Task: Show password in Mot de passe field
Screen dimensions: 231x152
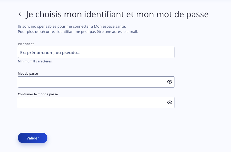Action: pos(169,82)
